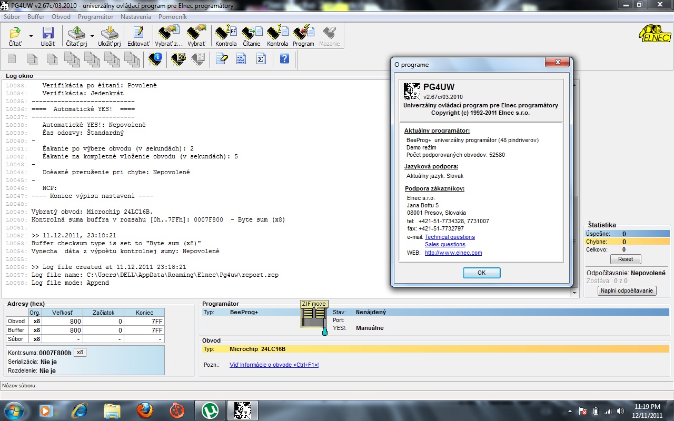Open the Viď Informácie o obvode link
Screen dimensions: 674x421
(274, 365)
